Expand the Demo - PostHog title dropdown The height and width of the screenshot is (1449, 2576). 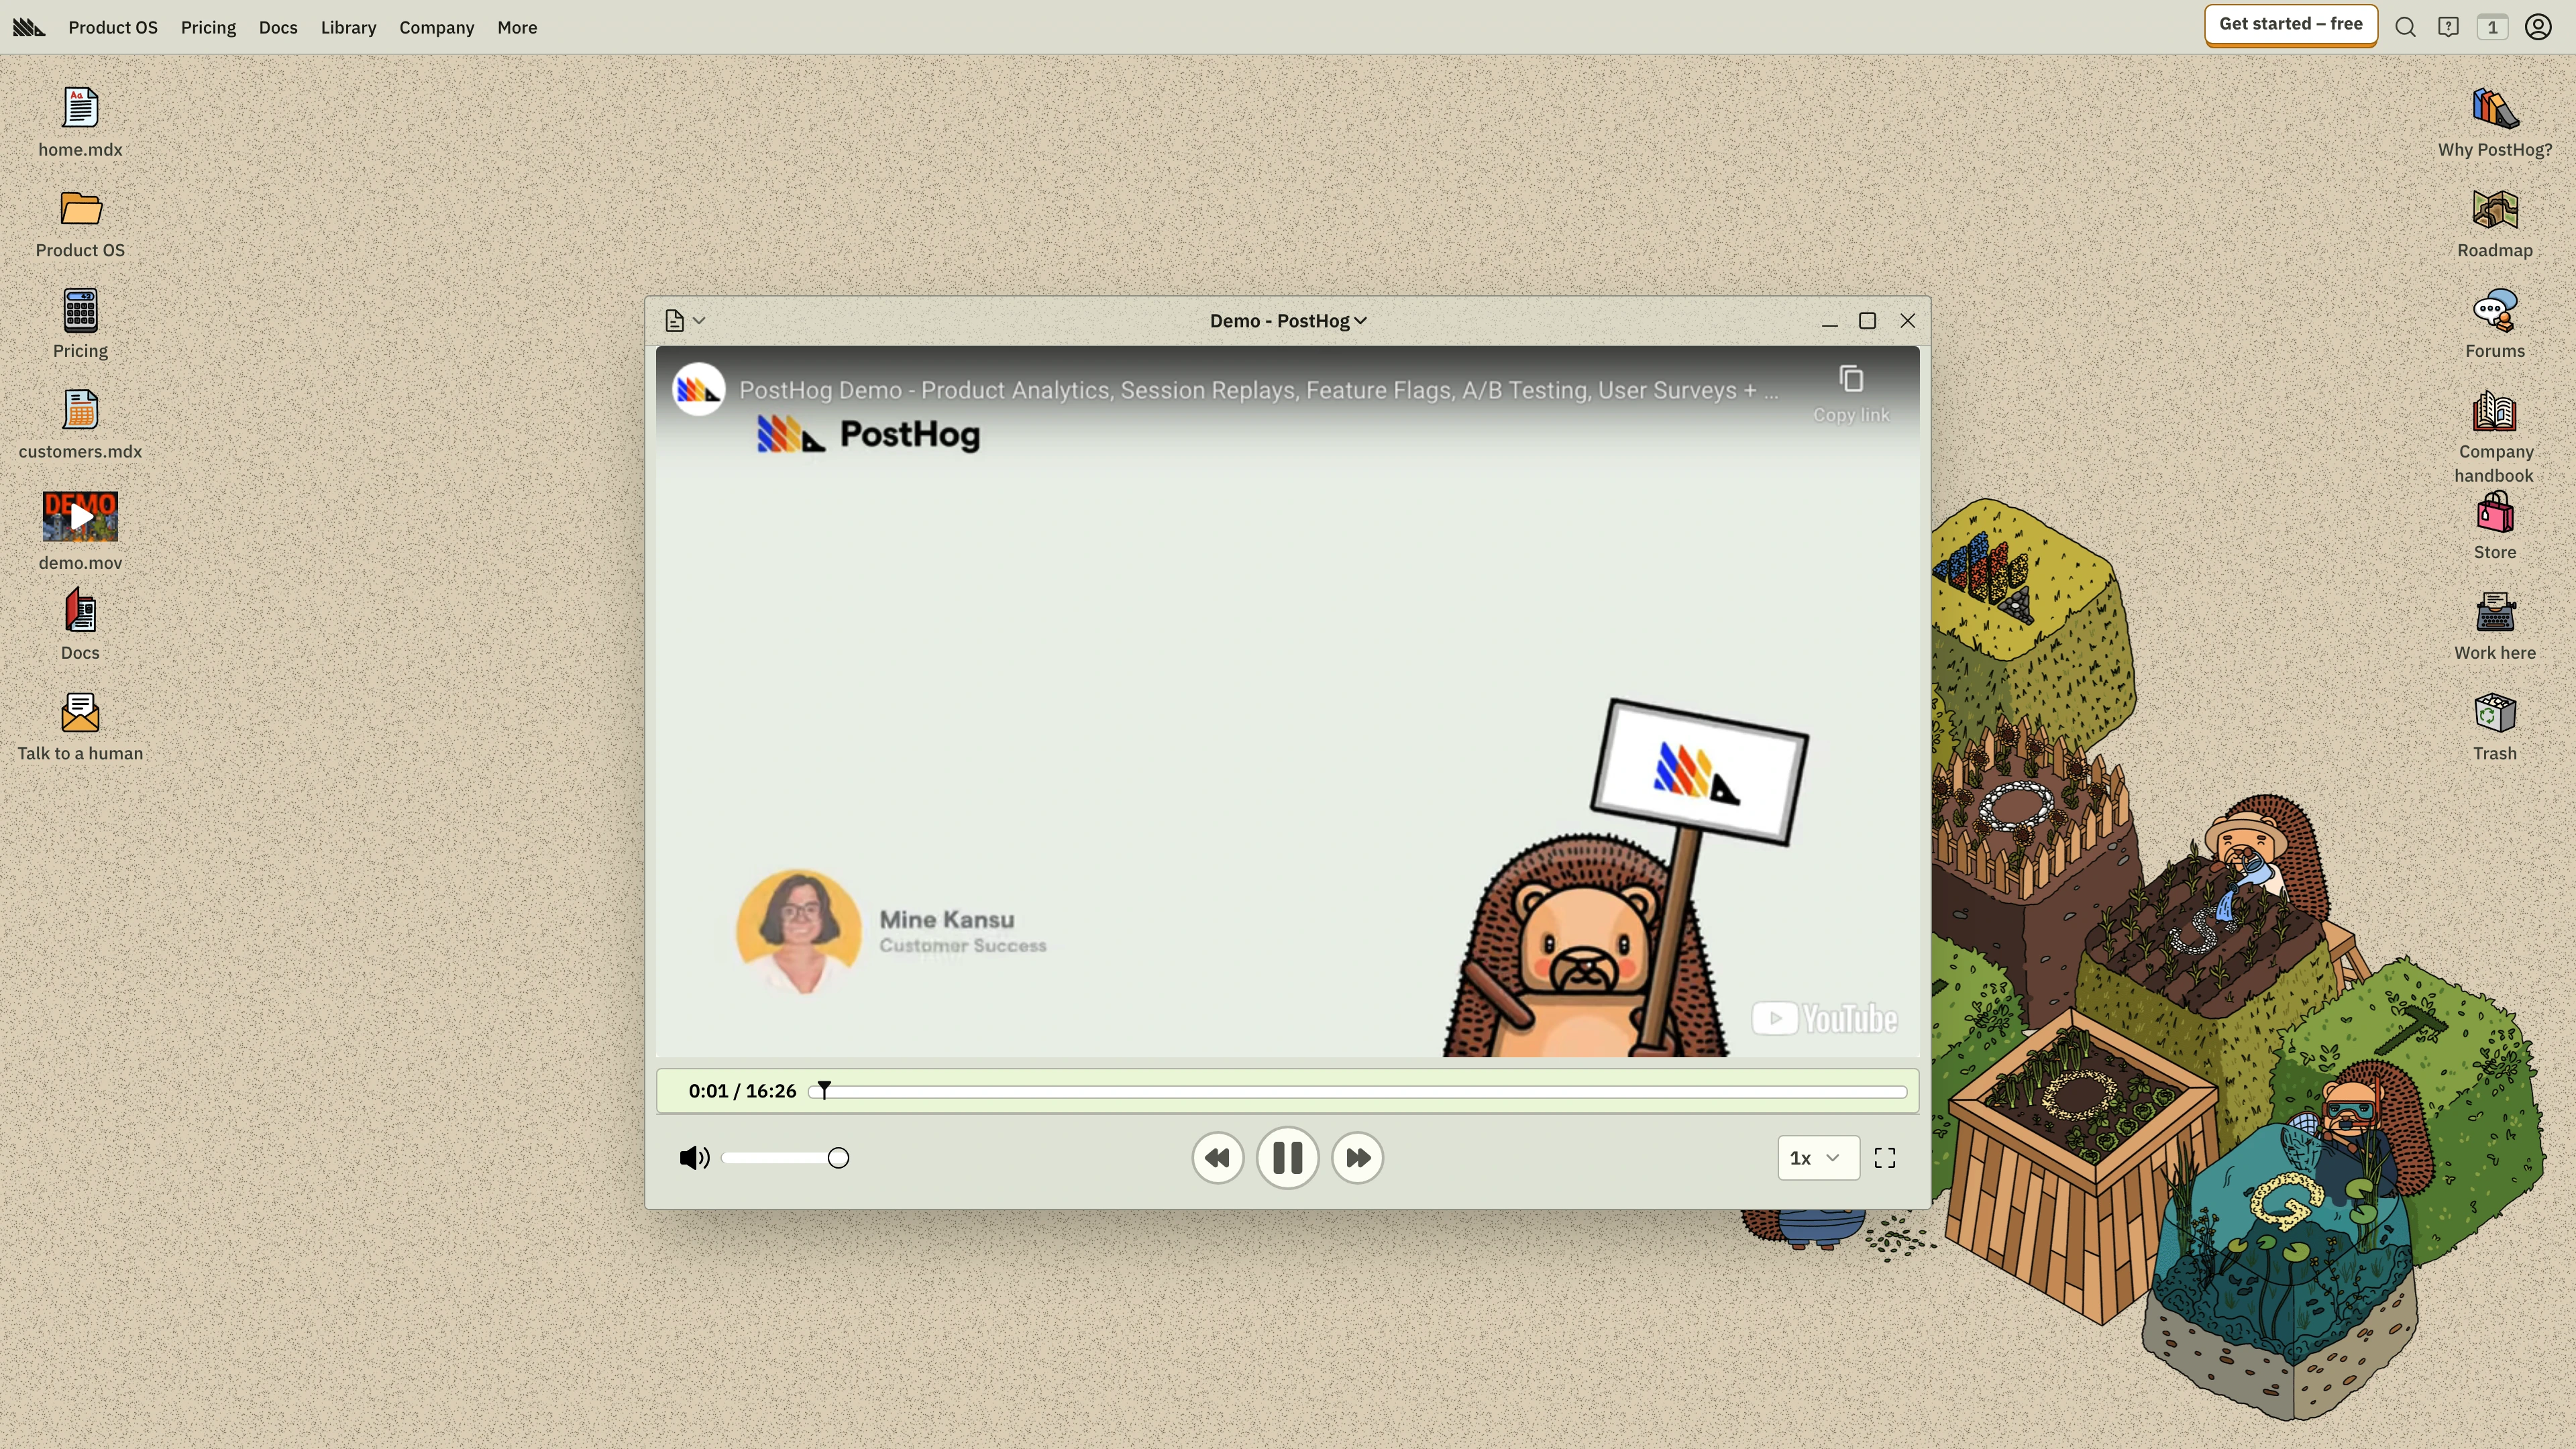pos(1288,320)
